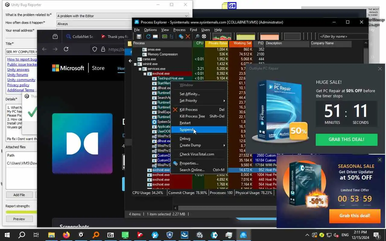
Task: Click the Firefox reload page icon
Action: [x=66, y=49]
